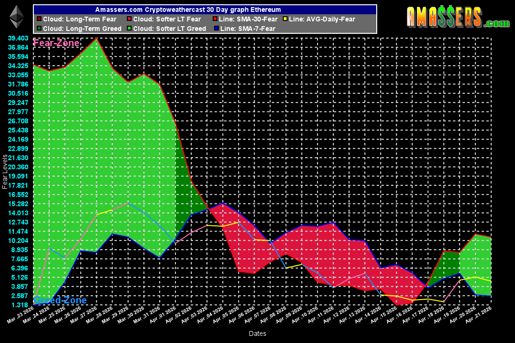
Task: Click the pink Fear-Zone label
Action: point(56,43)
